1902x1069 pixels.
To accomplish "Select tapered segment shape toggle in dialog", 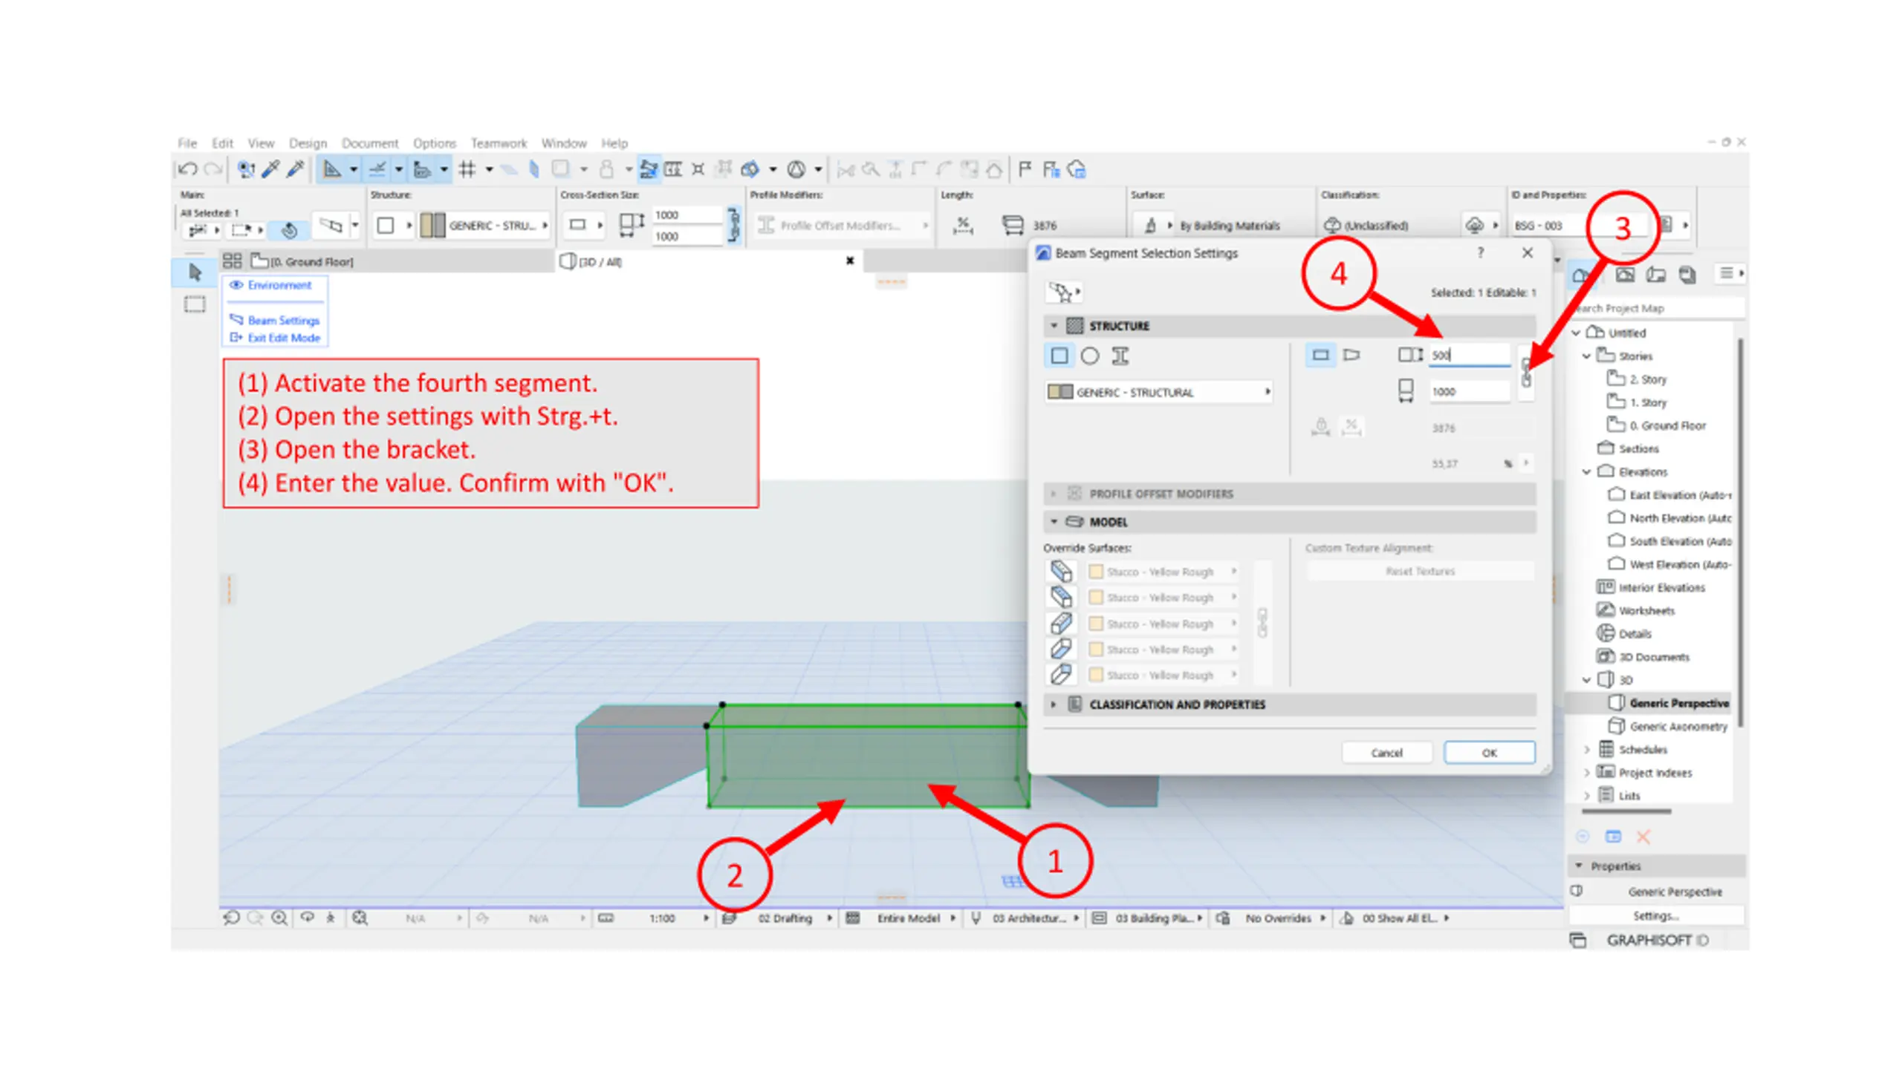I will pos(1351,355).
